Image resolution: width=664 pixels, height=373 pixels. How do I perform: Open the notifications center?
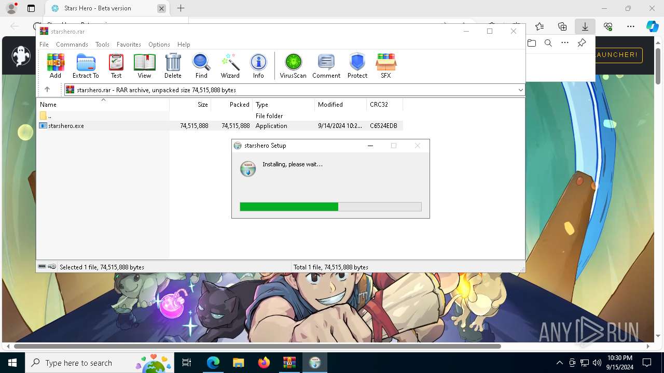pyautogui.click(x=647, y=363)
